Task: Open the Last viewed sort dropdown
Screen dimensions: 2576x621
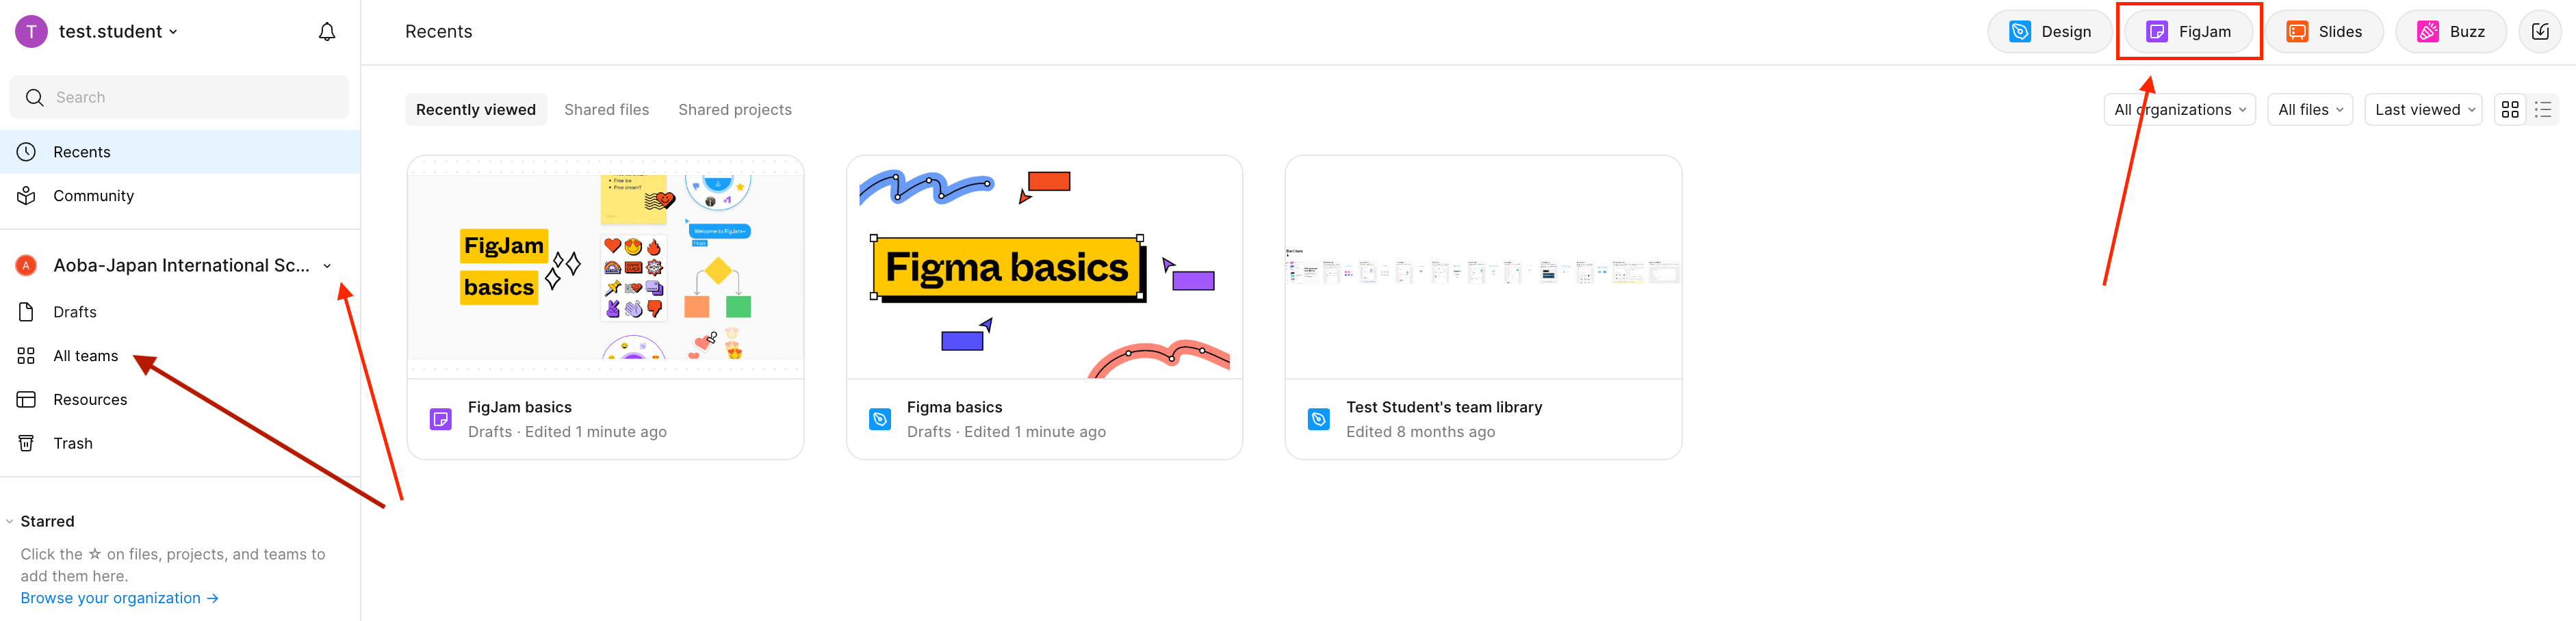Action: click(2423, 110)
